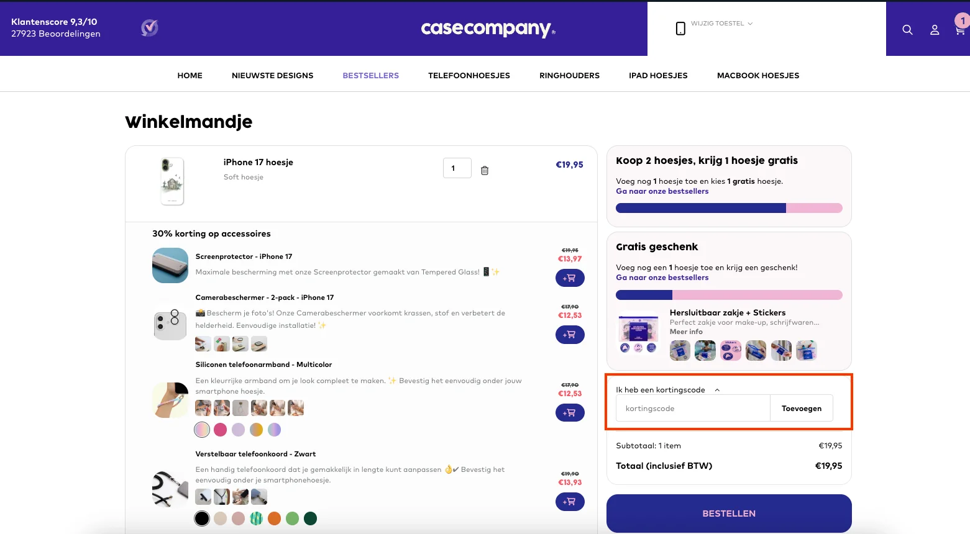Add the Screenprotector via its cart icon
Image resolution: width=970 pixels, height=534 pixels.
(569, 278)
